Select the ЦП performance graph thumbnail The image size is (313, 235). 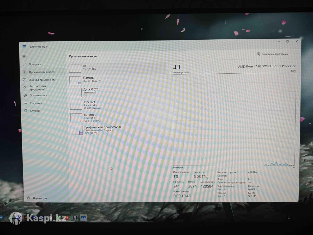pos(75,68)
